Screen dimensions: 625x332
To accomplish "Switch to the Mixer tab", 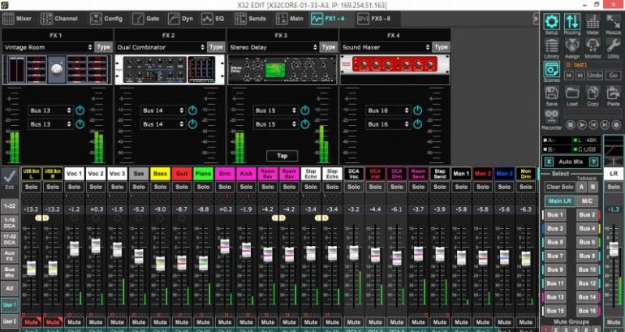I will [17, 19].
